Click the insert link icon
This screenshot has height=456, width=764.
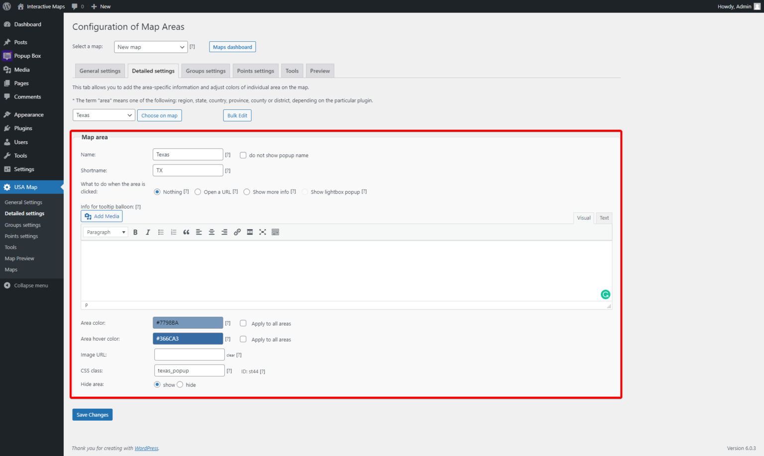[237, 232]
